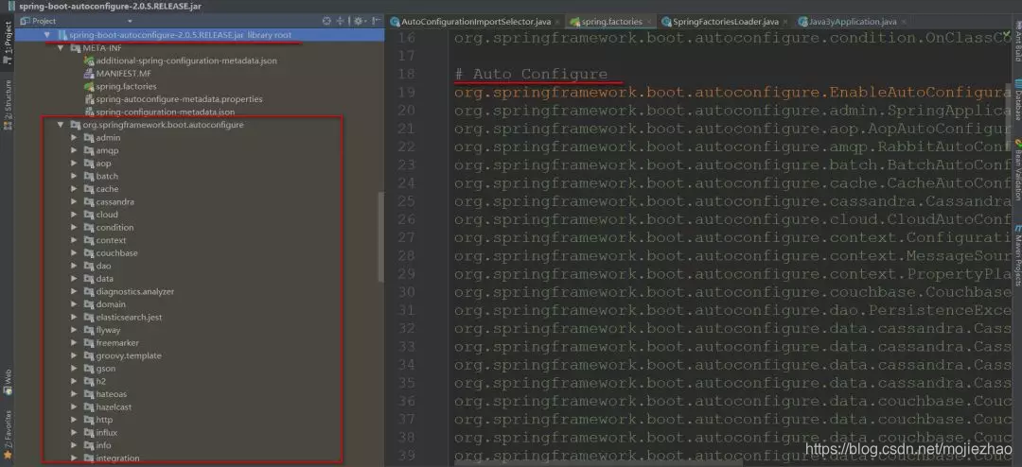Open the Structure tool window tab

(x=8, y=104)
